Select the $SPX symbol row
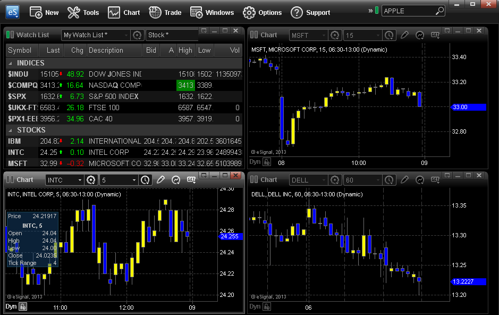Image resolution: width=499 pixels, height=315 pixels. (17, 96)
